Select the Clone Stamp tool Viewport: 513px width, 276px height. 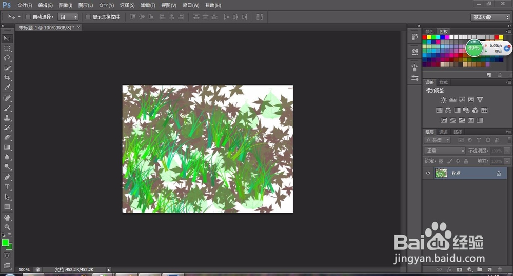tap(7, 118)
